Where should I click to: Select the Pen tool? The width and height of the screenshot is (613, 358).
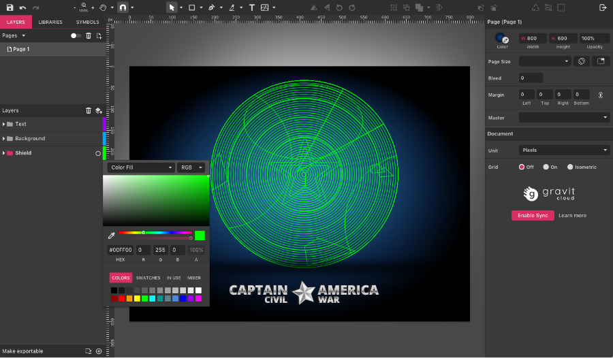pos(212,7)
